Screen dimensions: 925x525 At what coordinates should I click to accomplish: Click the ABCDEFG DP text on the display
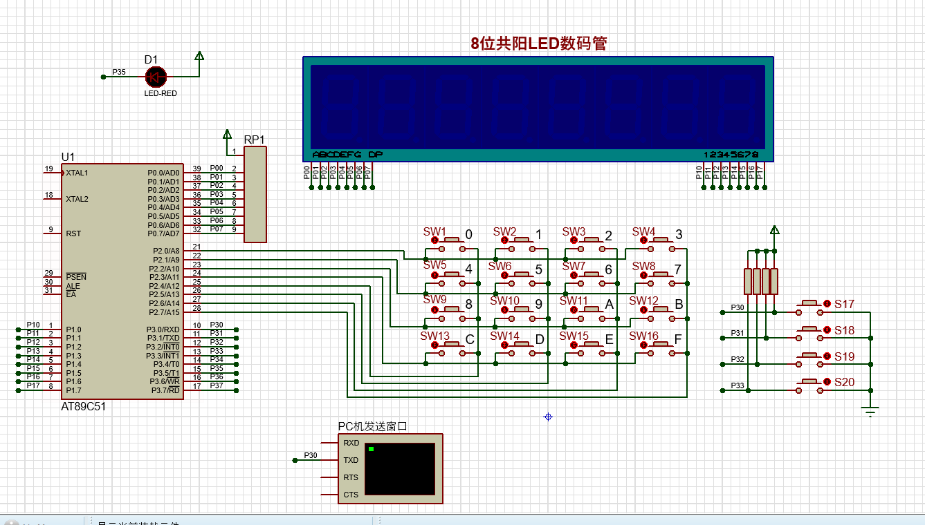tap(347, 155)
